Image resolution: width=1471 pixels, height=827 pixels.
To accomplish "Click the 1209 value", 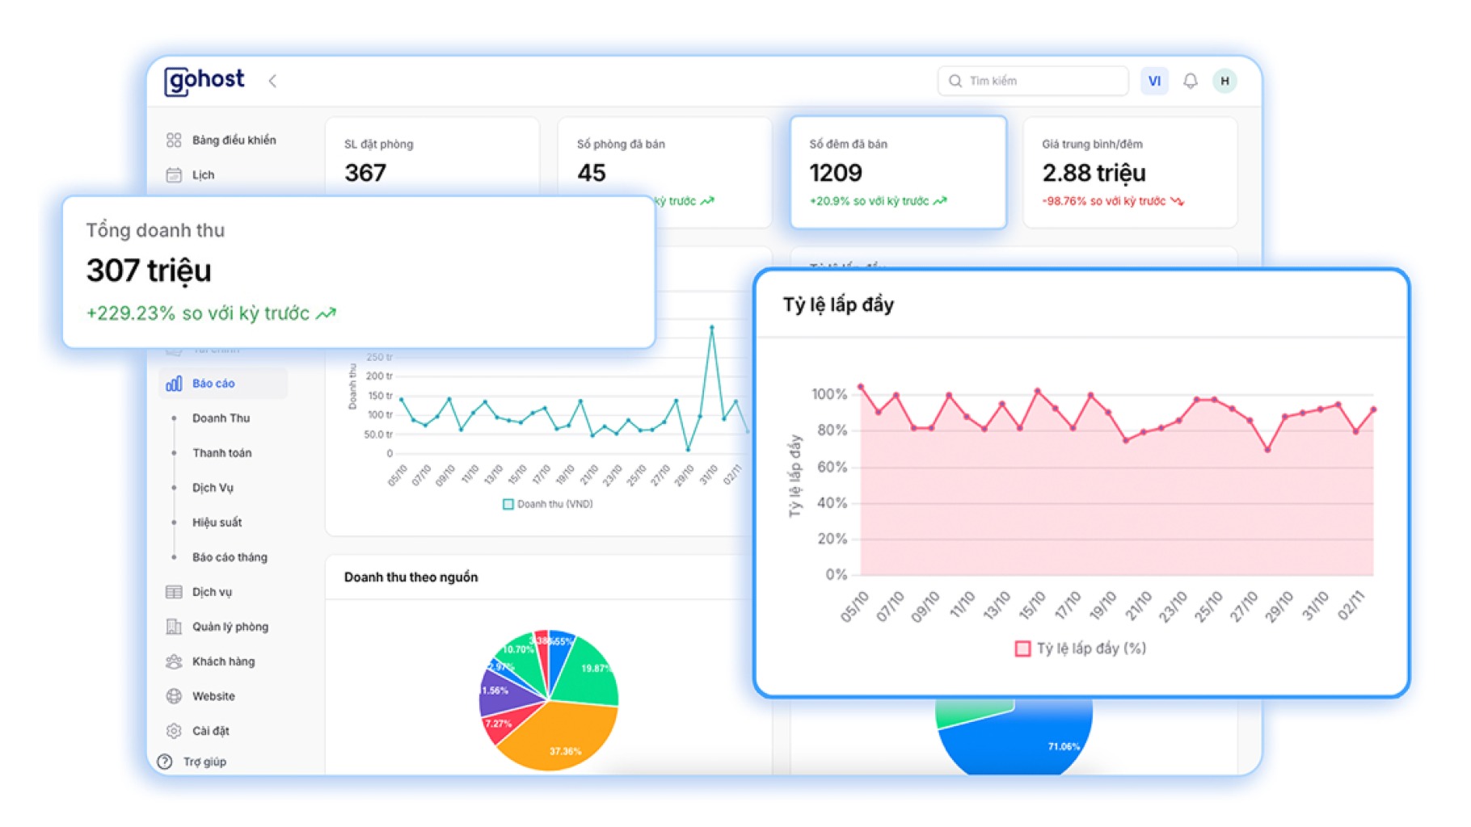I will pyautogui.click(x=836, y=173).
